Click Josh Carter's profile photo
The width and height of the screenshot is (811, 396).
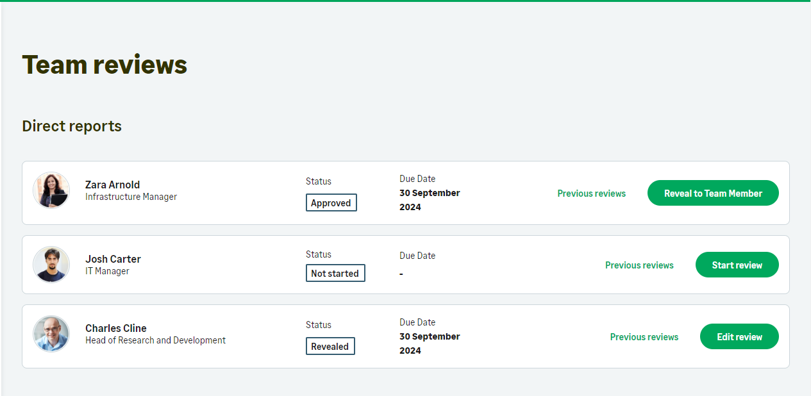pos(51,265)
